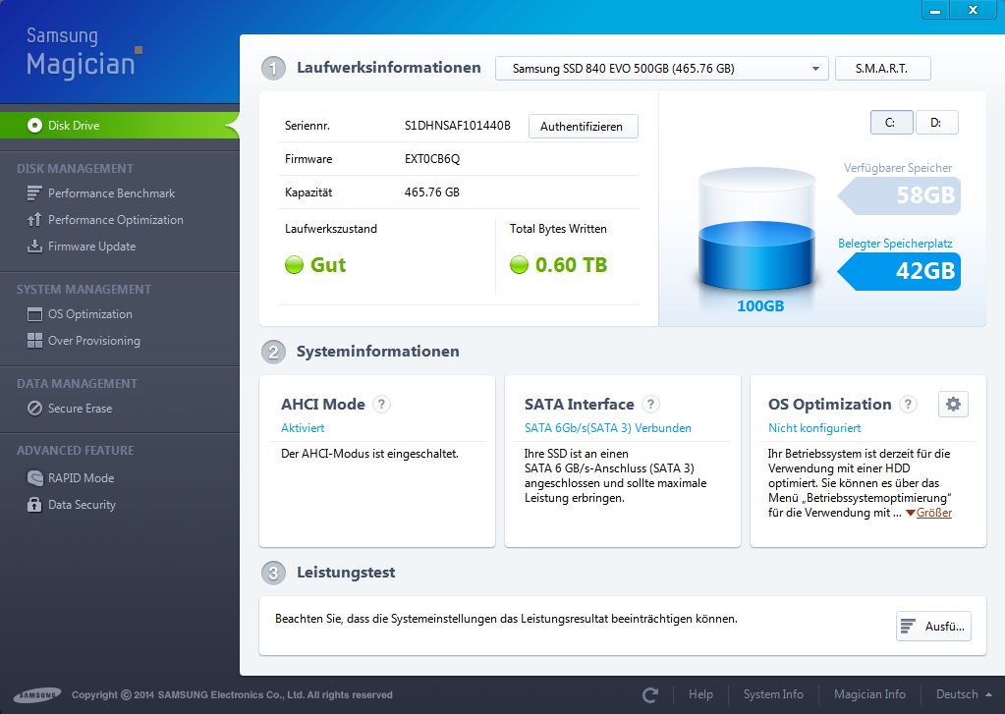The image size is (1005, 714).
Task: Click the green Total Bytes Written indicator
Action: pos(519,265)
